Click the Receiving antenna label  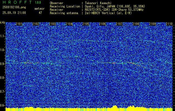point(64,13)
